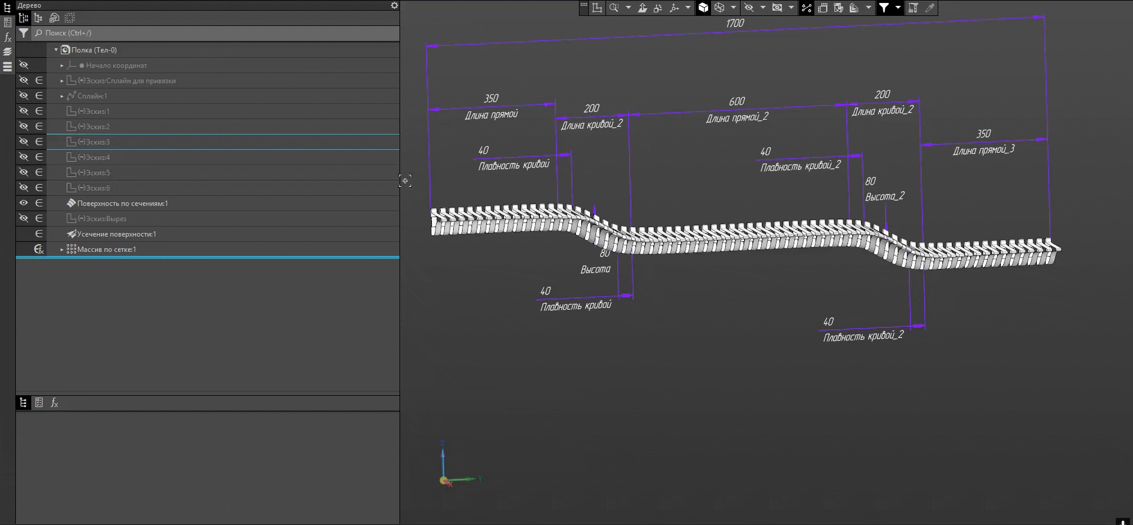Click the funnel filter icon in viewport toolbar
This screenshot has height=525, width=1133.
(884, 8)
